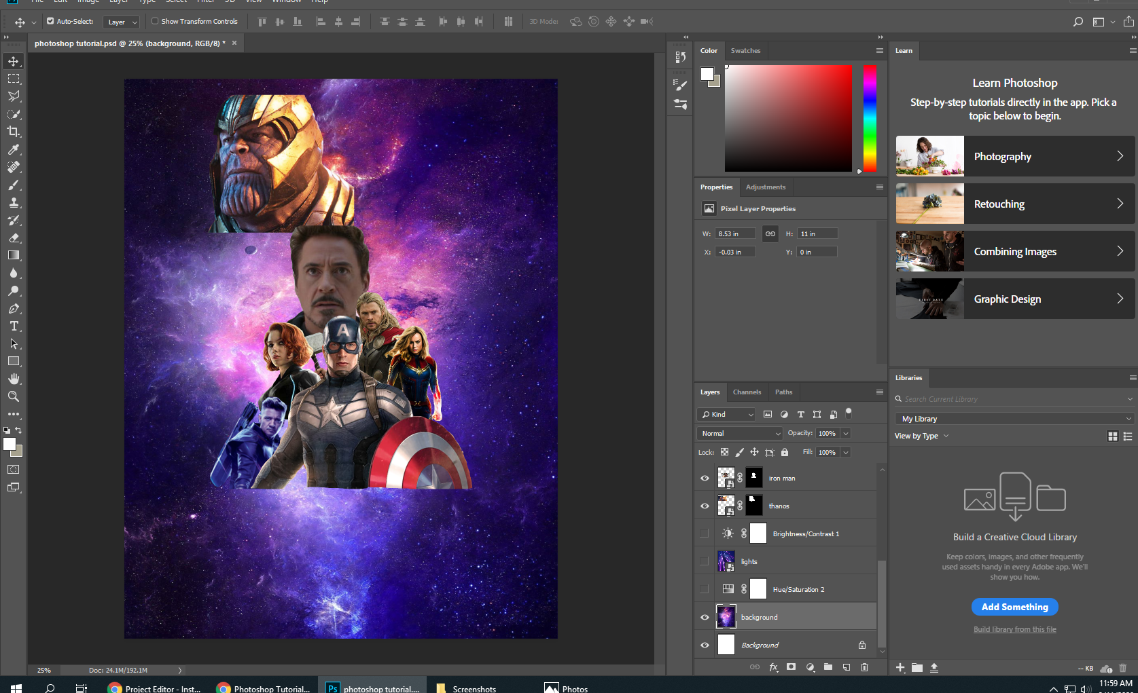Viewport: 1138px width, 693px height.
Task: Uncheck the Auto-Select checkbox
Action: 50,21
